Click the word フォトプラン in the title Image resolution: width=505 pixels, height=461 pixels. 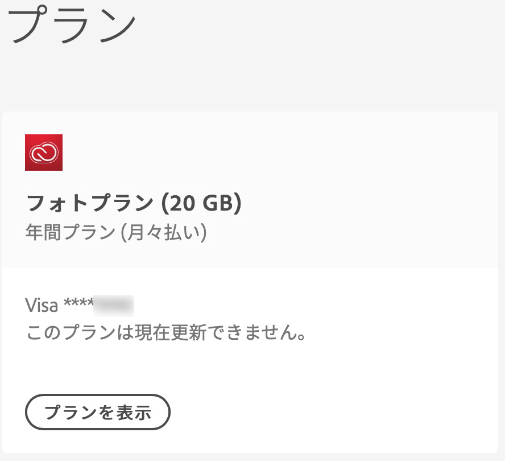pyautogui.click(x=90, y=203)
